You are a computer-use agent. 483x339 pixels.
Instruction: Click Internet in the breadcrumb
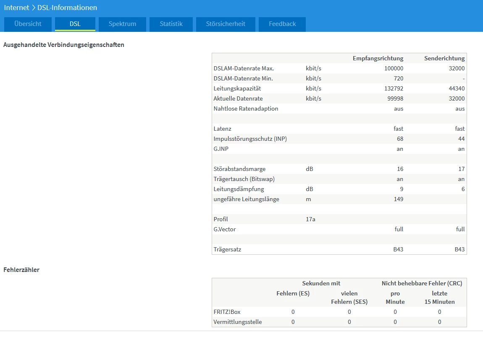(16, 8)
